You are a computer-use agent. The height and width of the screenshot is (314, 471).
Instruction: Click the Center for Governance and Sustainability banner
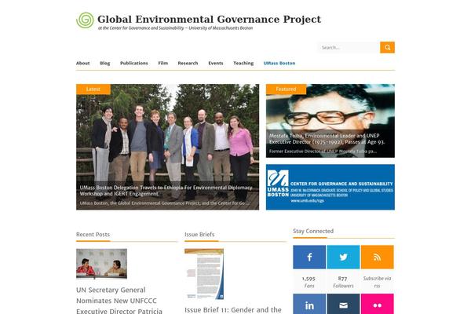(330, 187)
